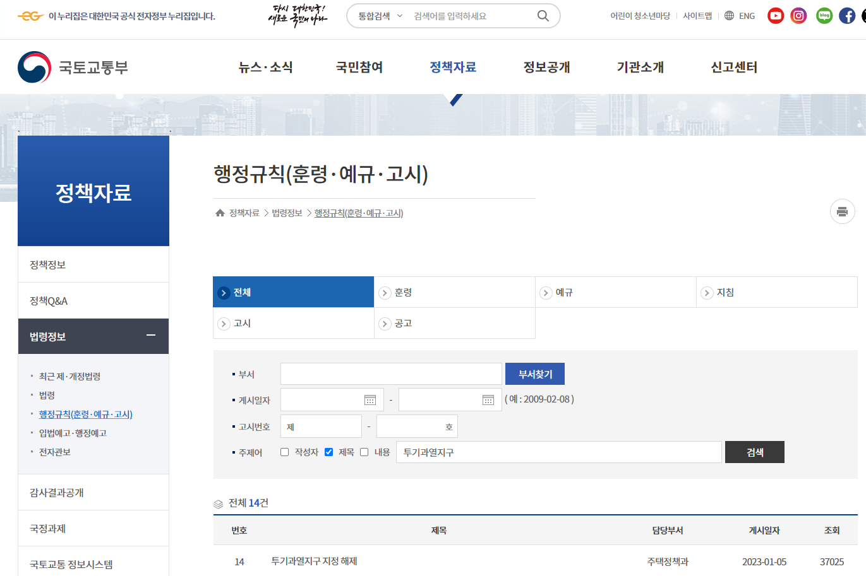Viewport: 866px width, 576px height.
Task: Click 법령정보 in breadcrumb
Action: pyautogui.click(x=287, y=213)
